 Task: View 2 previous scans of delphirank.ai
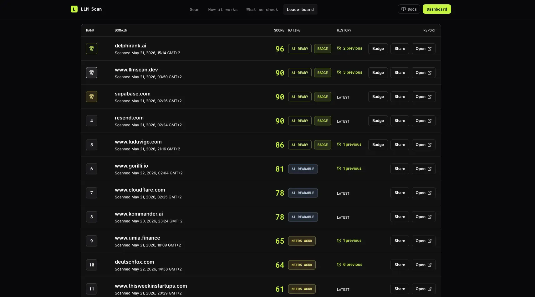(349, 48)
